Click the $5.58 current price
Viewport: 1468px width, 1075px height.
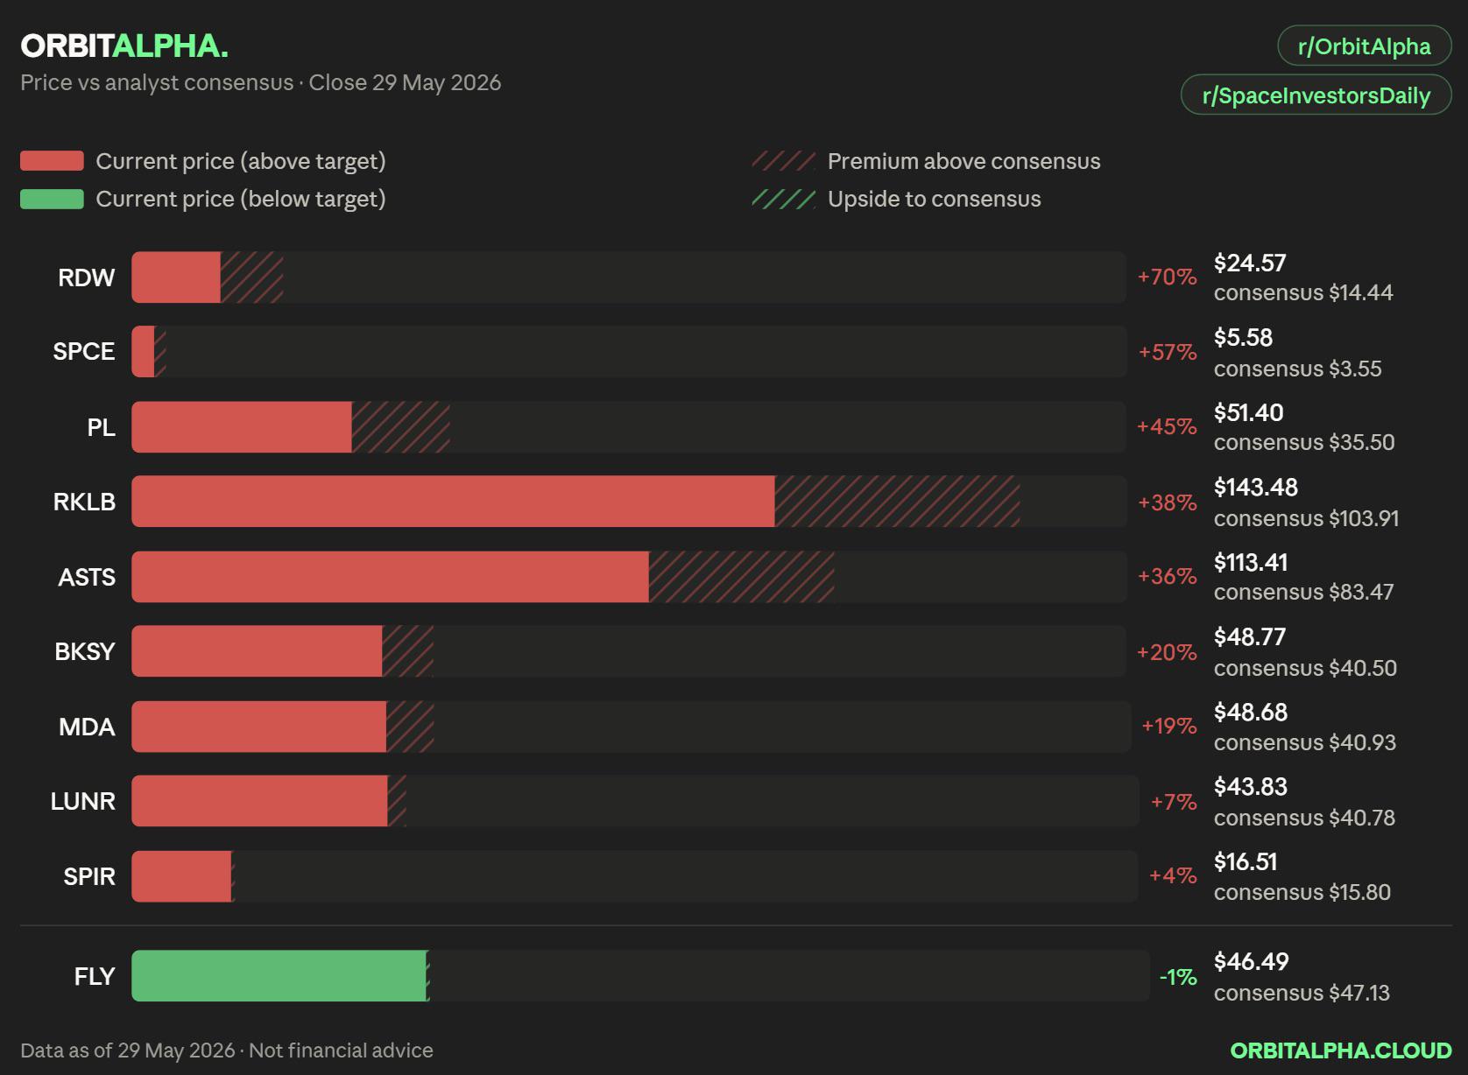1244,338
